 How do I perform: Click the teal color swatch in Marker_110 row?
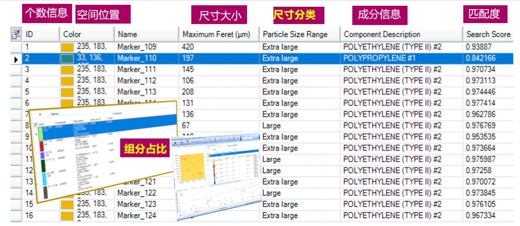(x=67, y=59)
